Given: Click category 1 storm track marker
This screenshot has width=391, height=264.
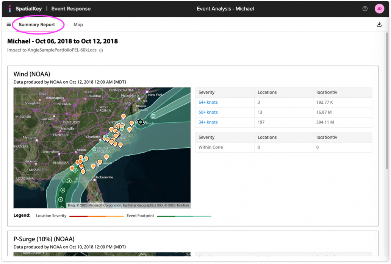Looking at the screenshot, I should [75, 170].
